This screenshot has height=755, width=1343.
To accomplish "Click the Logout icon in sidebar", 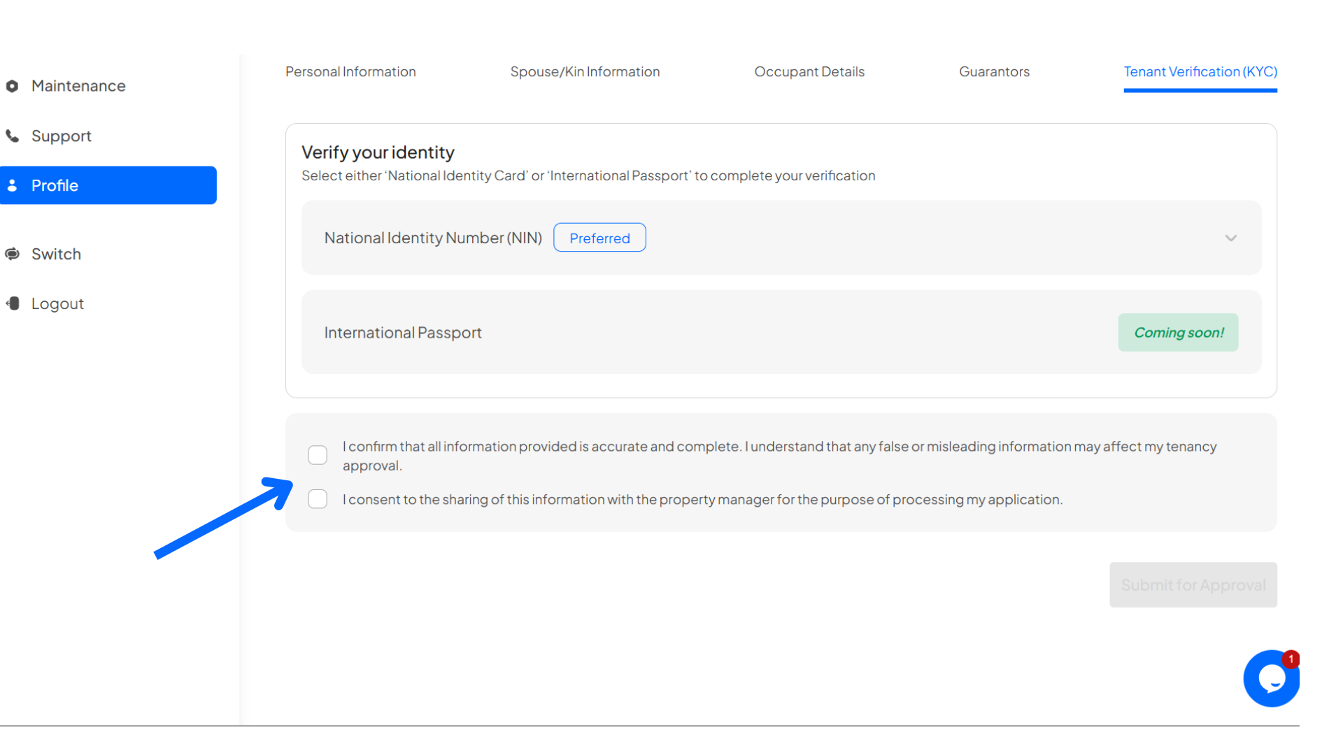I will click(x=13, y=303).
